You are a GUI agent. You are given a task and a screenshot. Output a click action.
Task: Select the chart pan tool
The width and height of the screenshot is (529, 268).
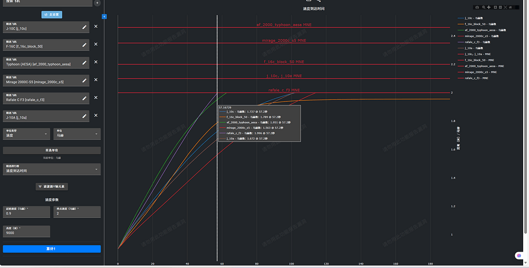(x=489, y=7)
